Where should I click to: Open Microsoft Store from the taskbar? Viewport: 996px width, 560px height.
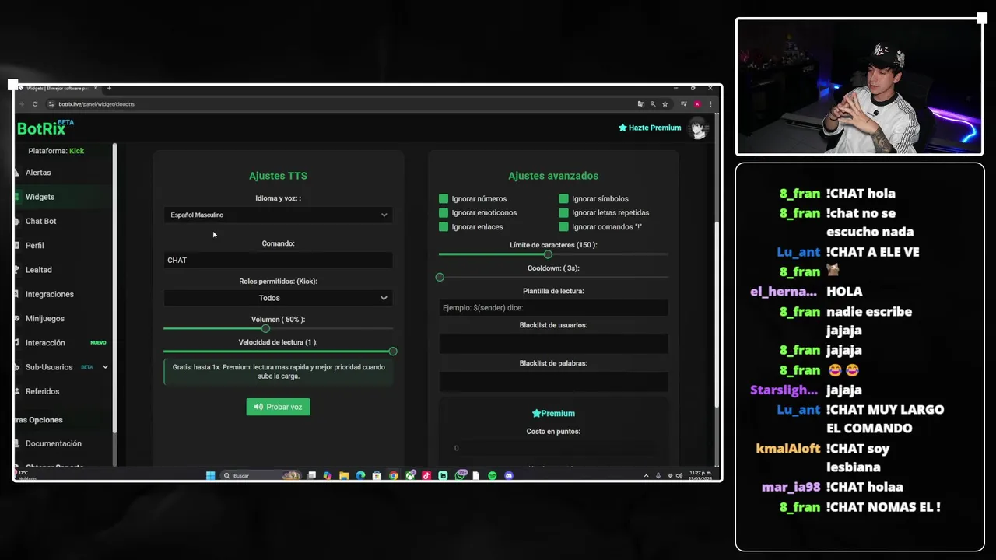377,475
